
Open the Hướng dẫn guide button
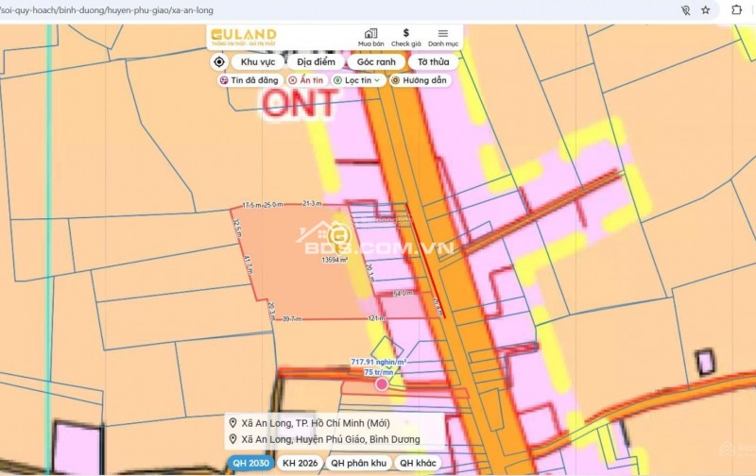(x=419, y=81)
